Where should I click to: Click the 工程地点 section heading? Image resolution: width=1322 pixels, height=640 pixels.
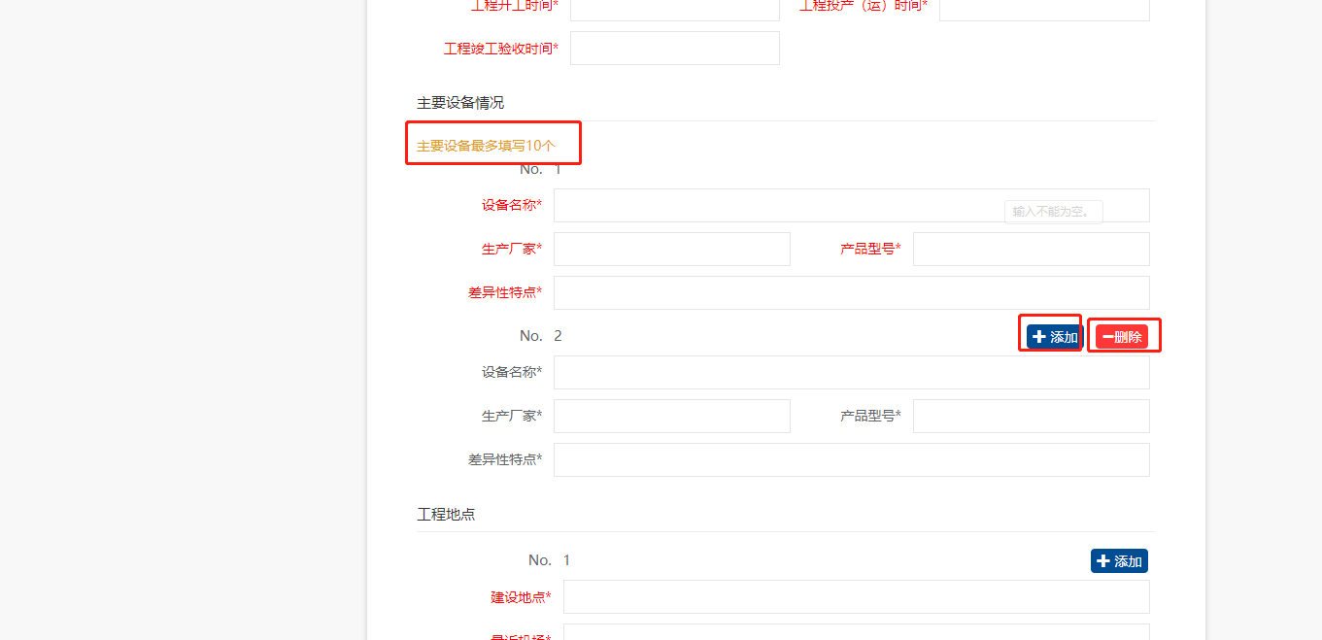(x=446, y=514)
